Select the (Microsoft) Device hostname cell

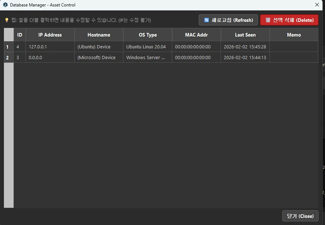pos(99,57)
